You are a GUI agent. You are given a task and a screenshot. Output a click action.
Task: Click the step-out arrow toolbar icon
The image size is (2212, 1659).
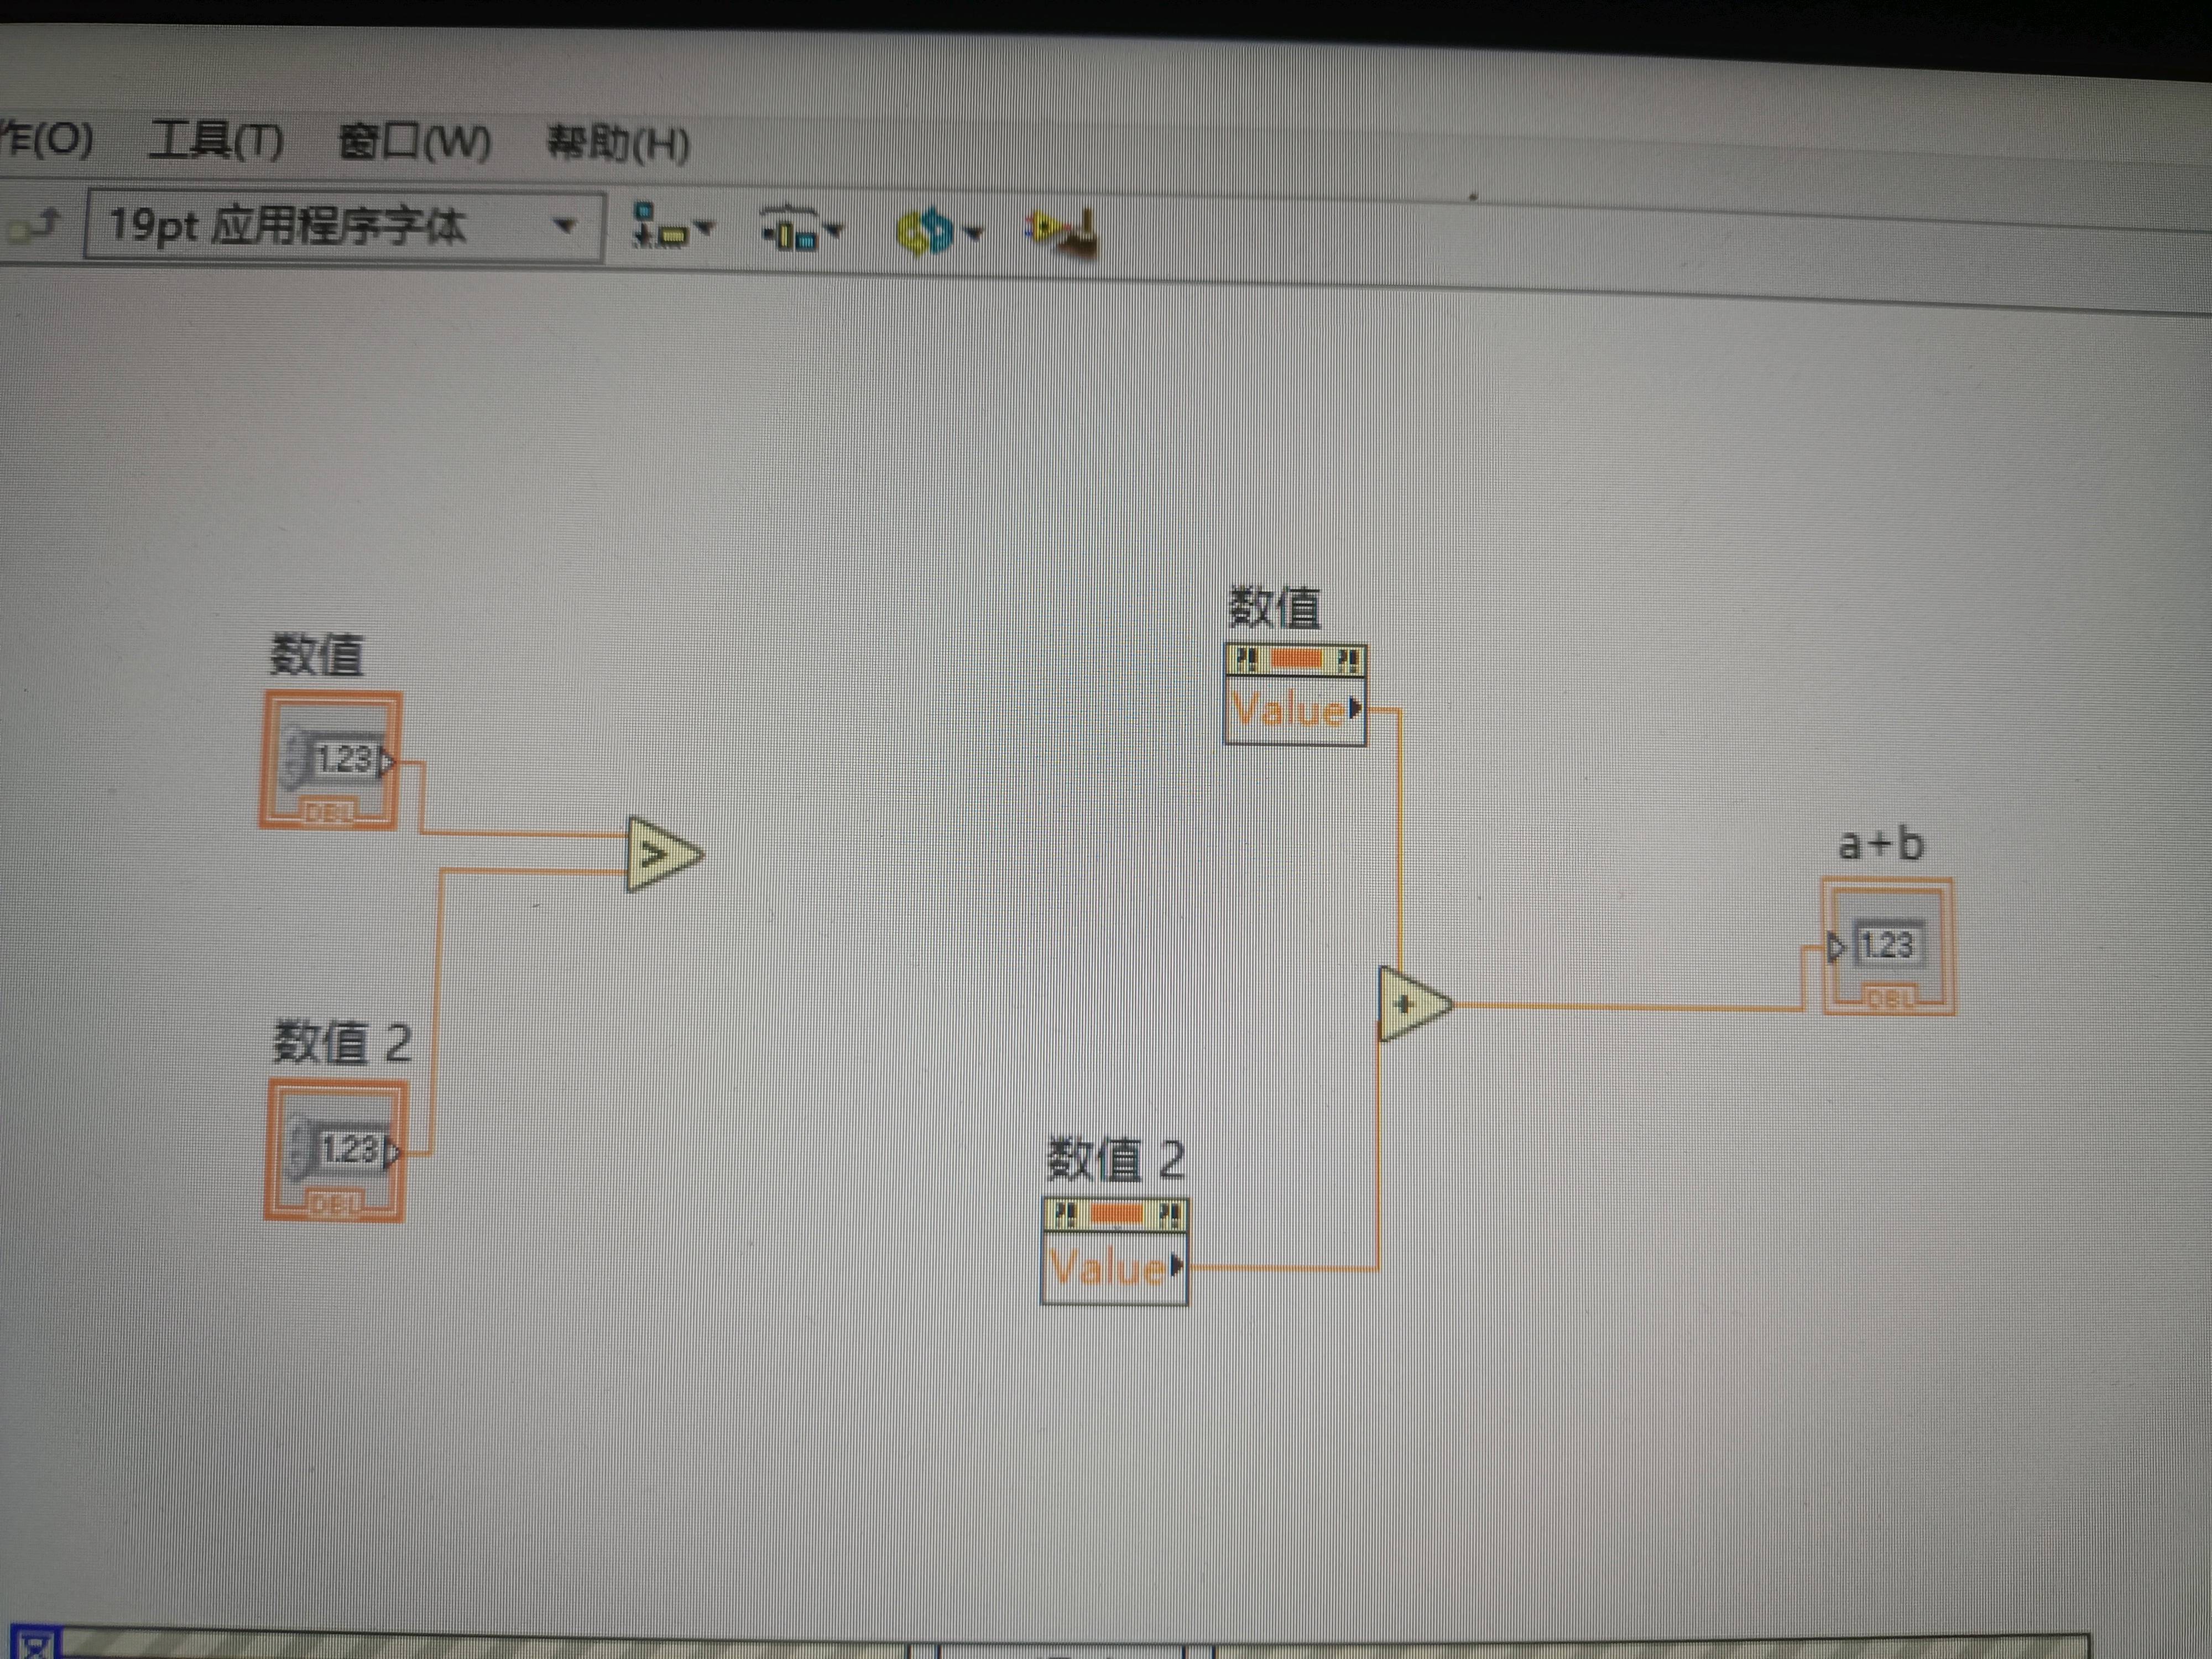pos(34,226)
